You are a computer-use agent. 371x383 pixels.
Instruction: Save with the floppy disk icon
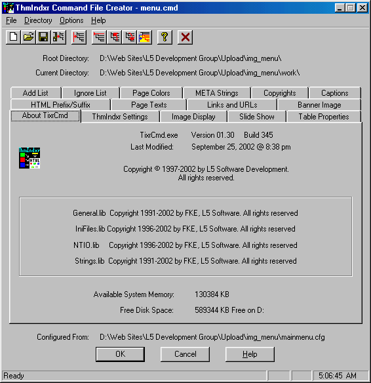[43, 37]
